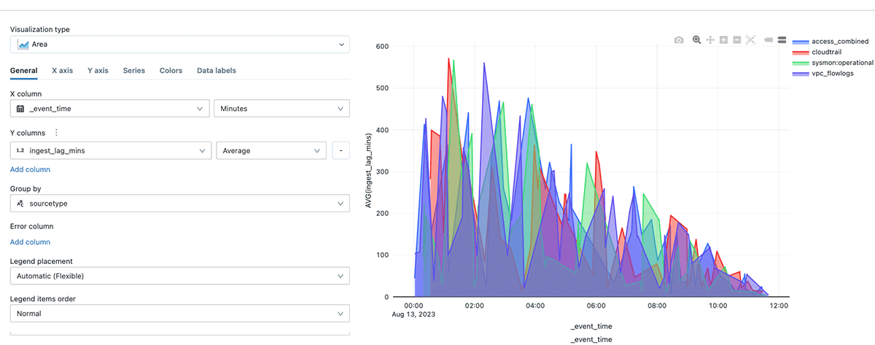The image size is (875, 345).
Task: Switch to the Y axis tab
Action: (98, 71)
